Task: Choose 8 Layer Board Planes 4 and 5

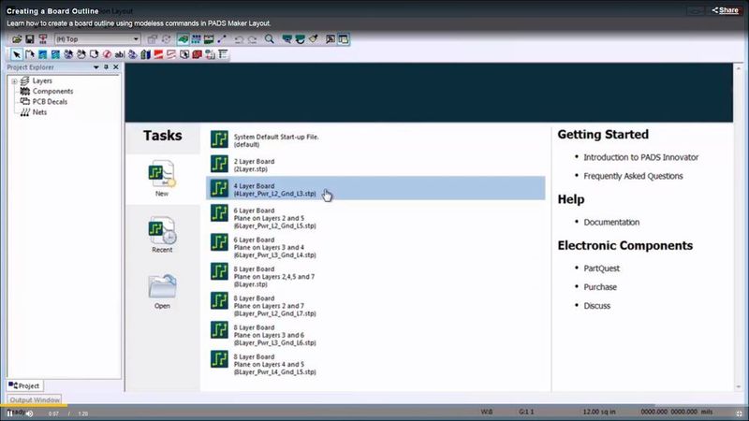Action: pos(375,364)
